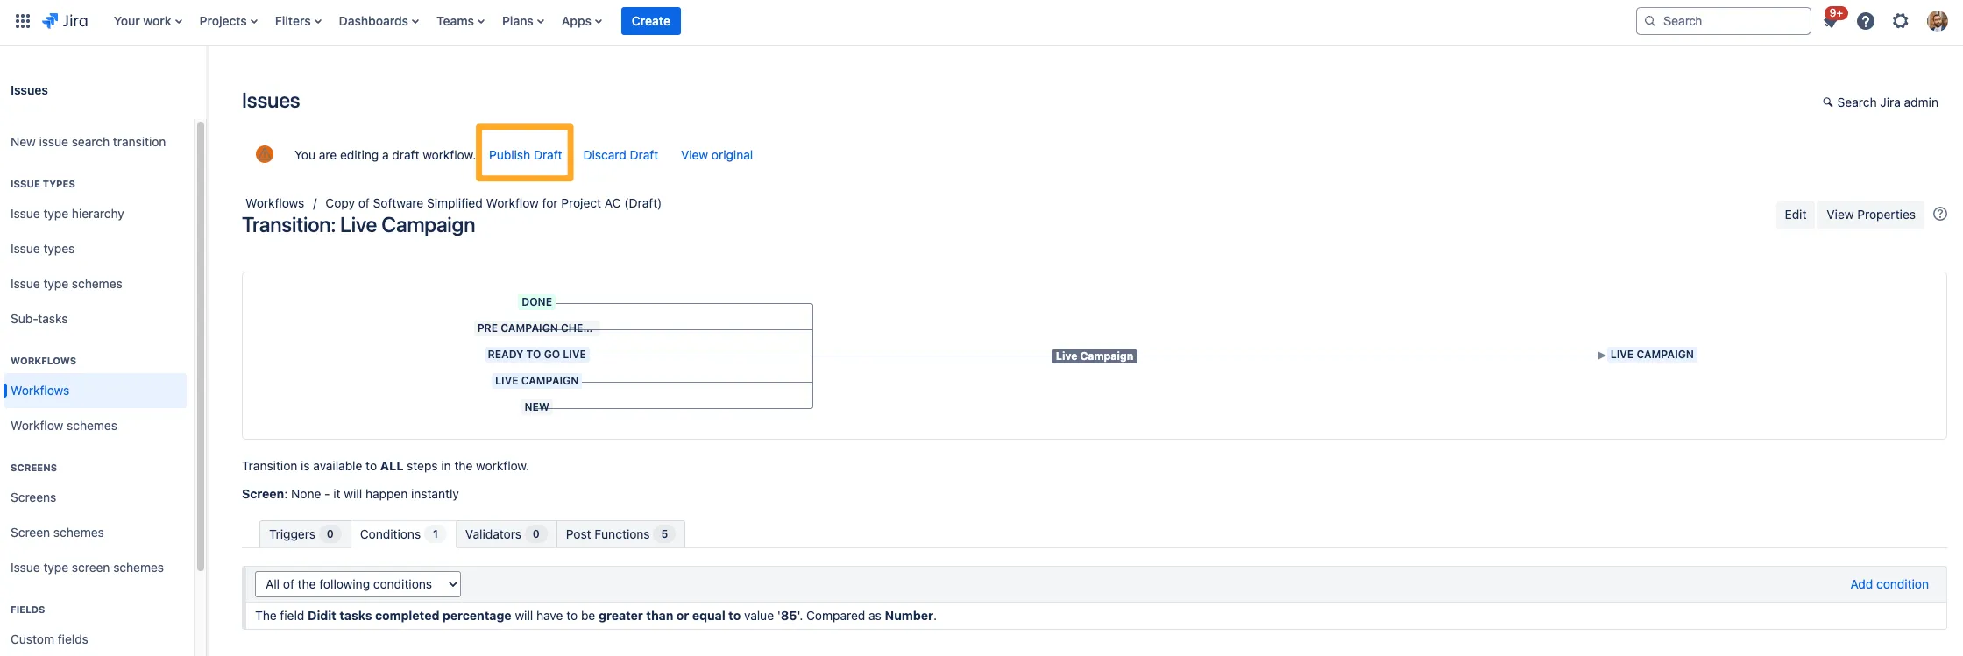Viewport: 1963px width, 656px height.
Task: Click the NEW status in diagram
Action: pos(536,407)
